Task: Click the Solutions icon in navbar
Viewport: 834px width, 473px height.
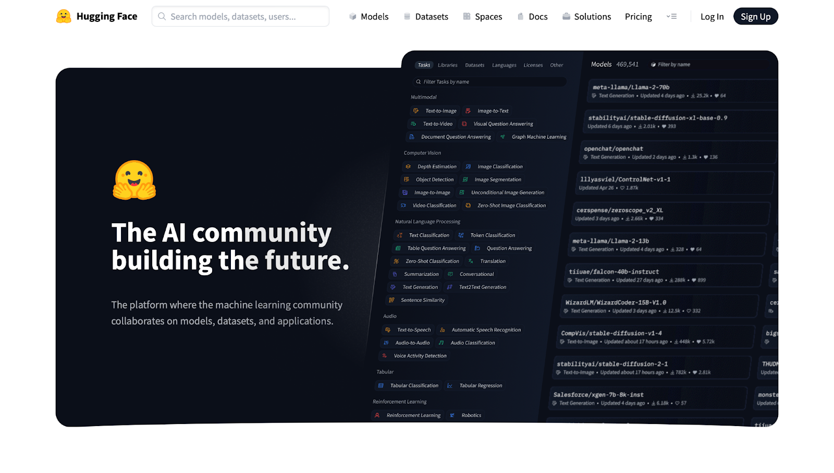Action: (x=566, y=17)
